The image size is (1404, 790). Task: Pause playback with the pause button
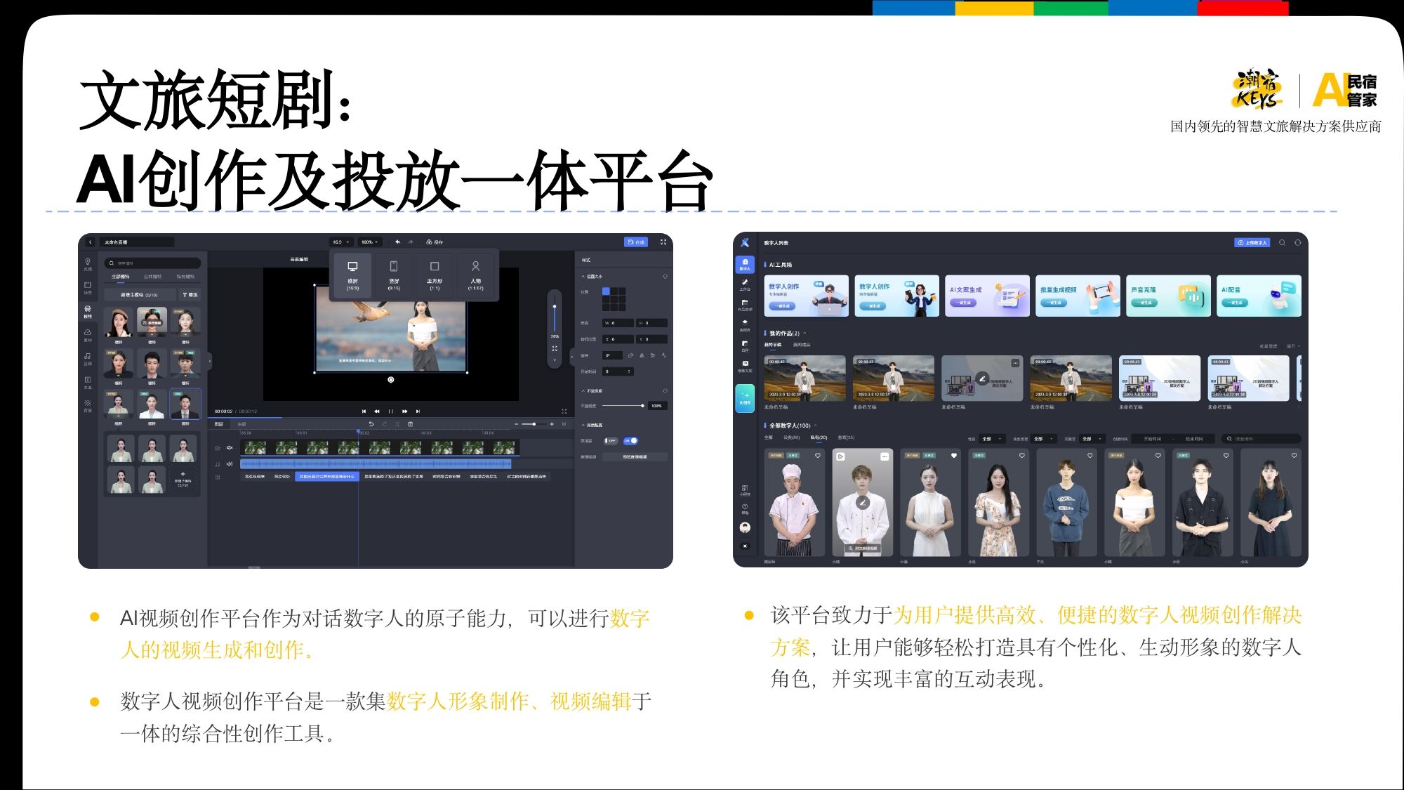[x=390, y=411]
